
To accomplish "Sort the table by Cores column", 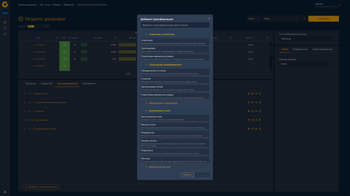I will 77,38.
